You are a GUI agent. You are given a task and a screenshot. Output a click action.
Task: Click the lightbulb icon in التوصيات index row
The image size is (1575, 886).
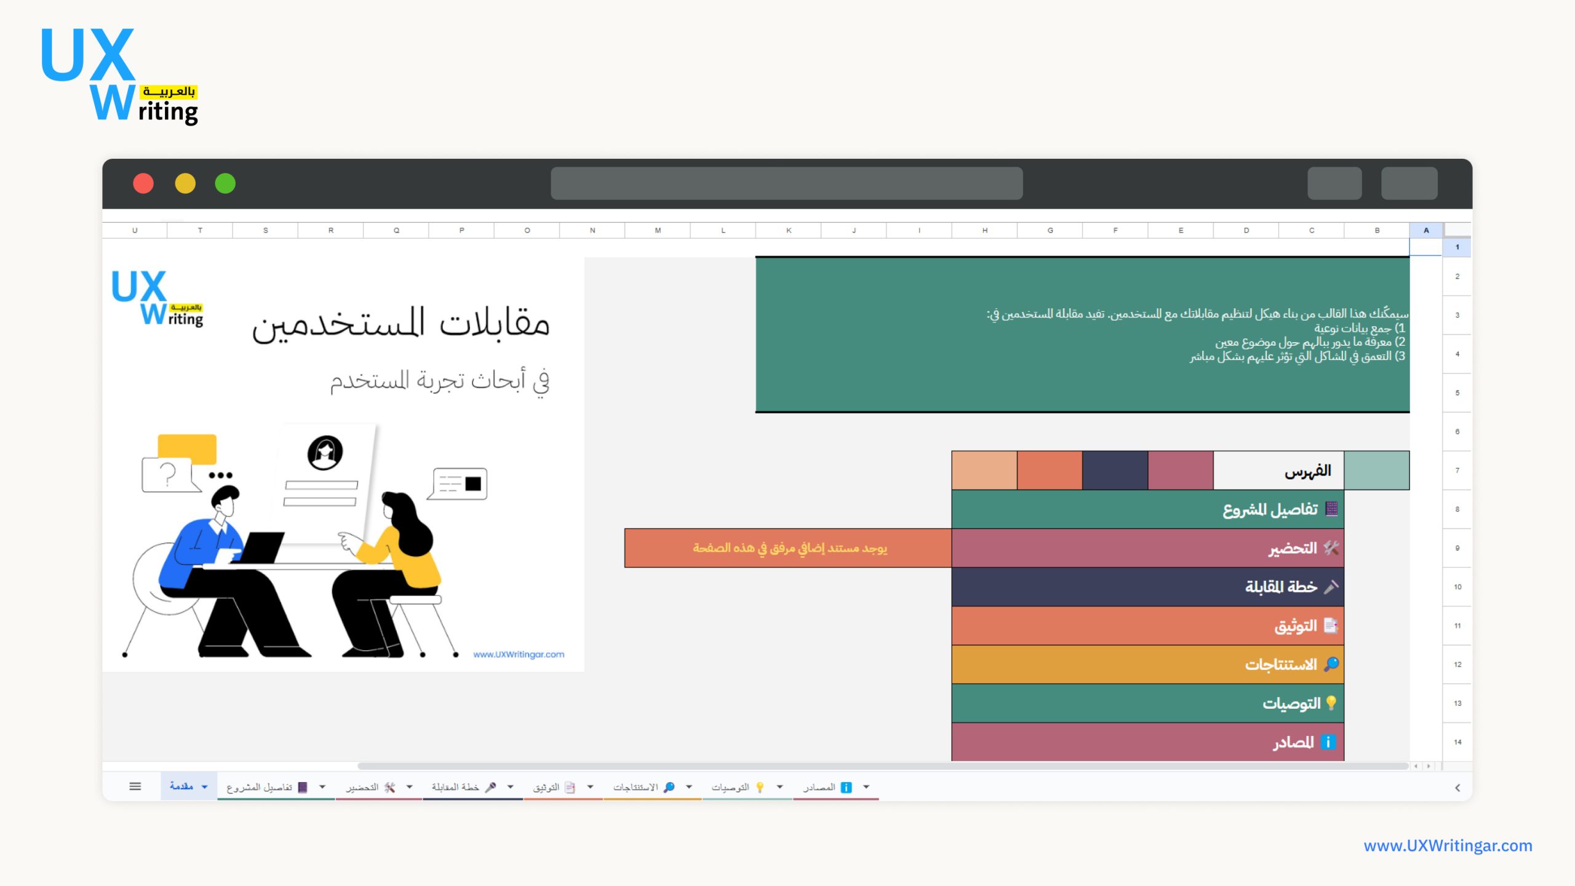(1331, 703)
